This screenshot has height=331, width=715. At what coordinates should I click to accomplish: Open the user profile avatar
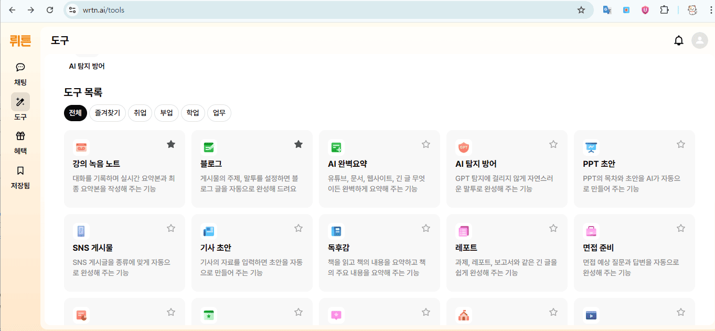click(x=700, y=40)
